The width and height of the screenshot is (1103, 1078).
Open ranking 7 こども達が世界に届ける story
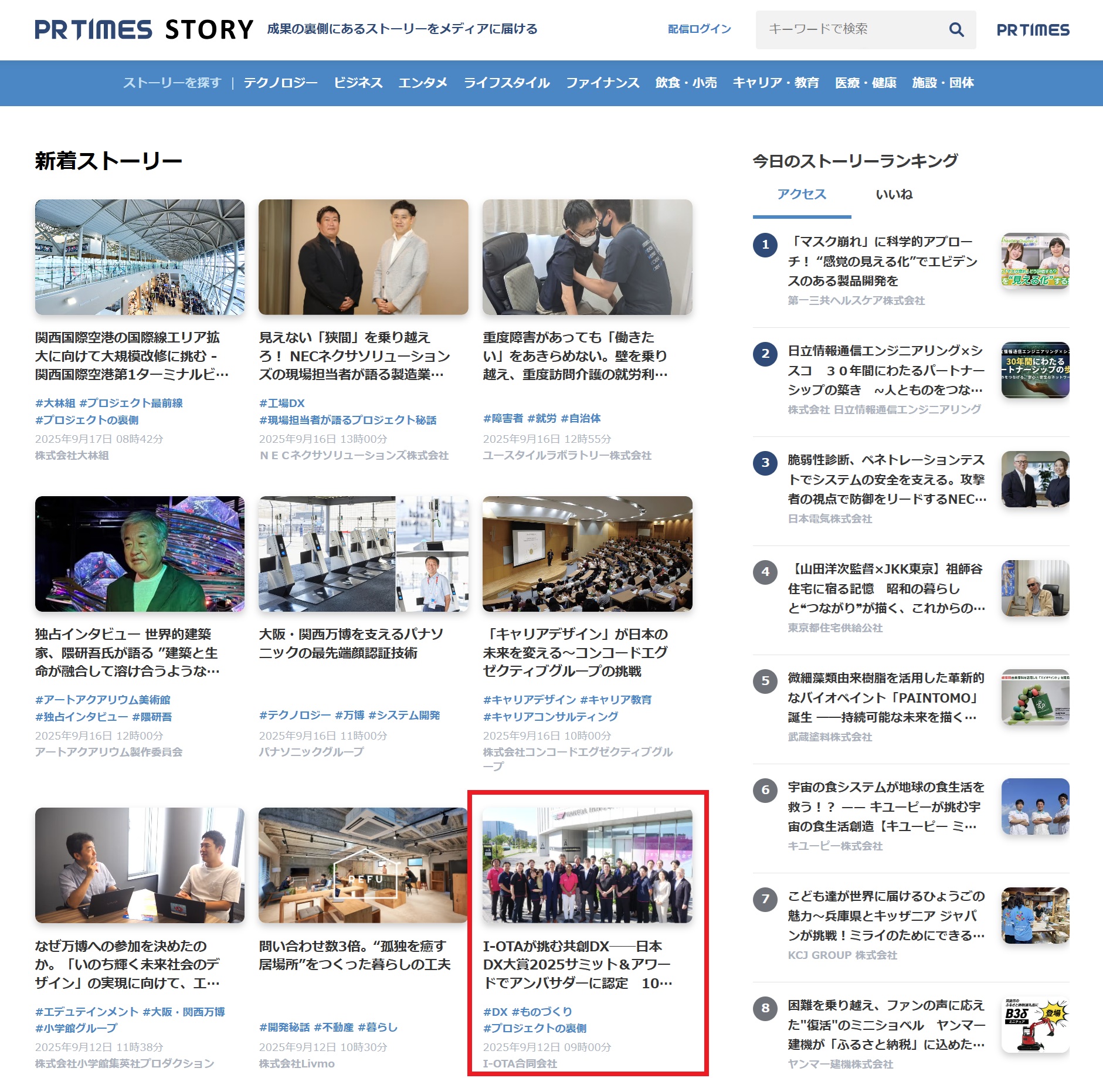pos(887,916)
